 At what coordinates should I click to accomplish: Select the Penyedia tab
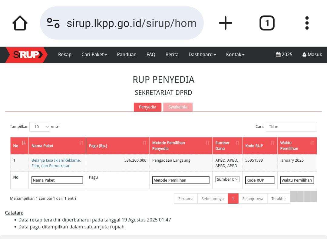147,107
